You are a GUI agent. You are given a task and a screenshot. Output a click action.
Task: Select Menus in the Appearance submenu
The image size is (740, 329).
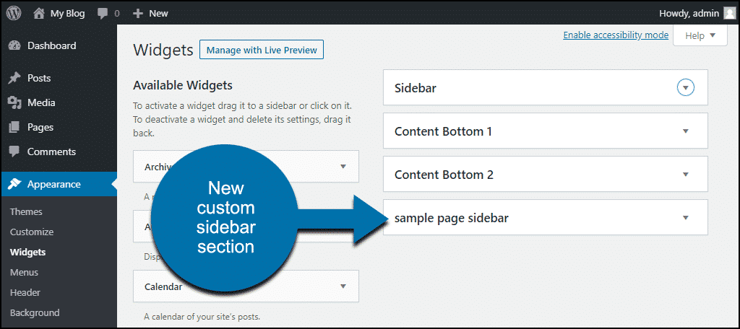[x=24, y=272]
